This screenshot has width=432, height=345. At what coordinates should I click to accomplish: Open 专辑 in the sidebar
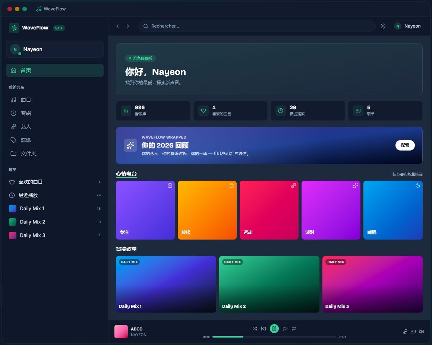(x=55, y=113)
